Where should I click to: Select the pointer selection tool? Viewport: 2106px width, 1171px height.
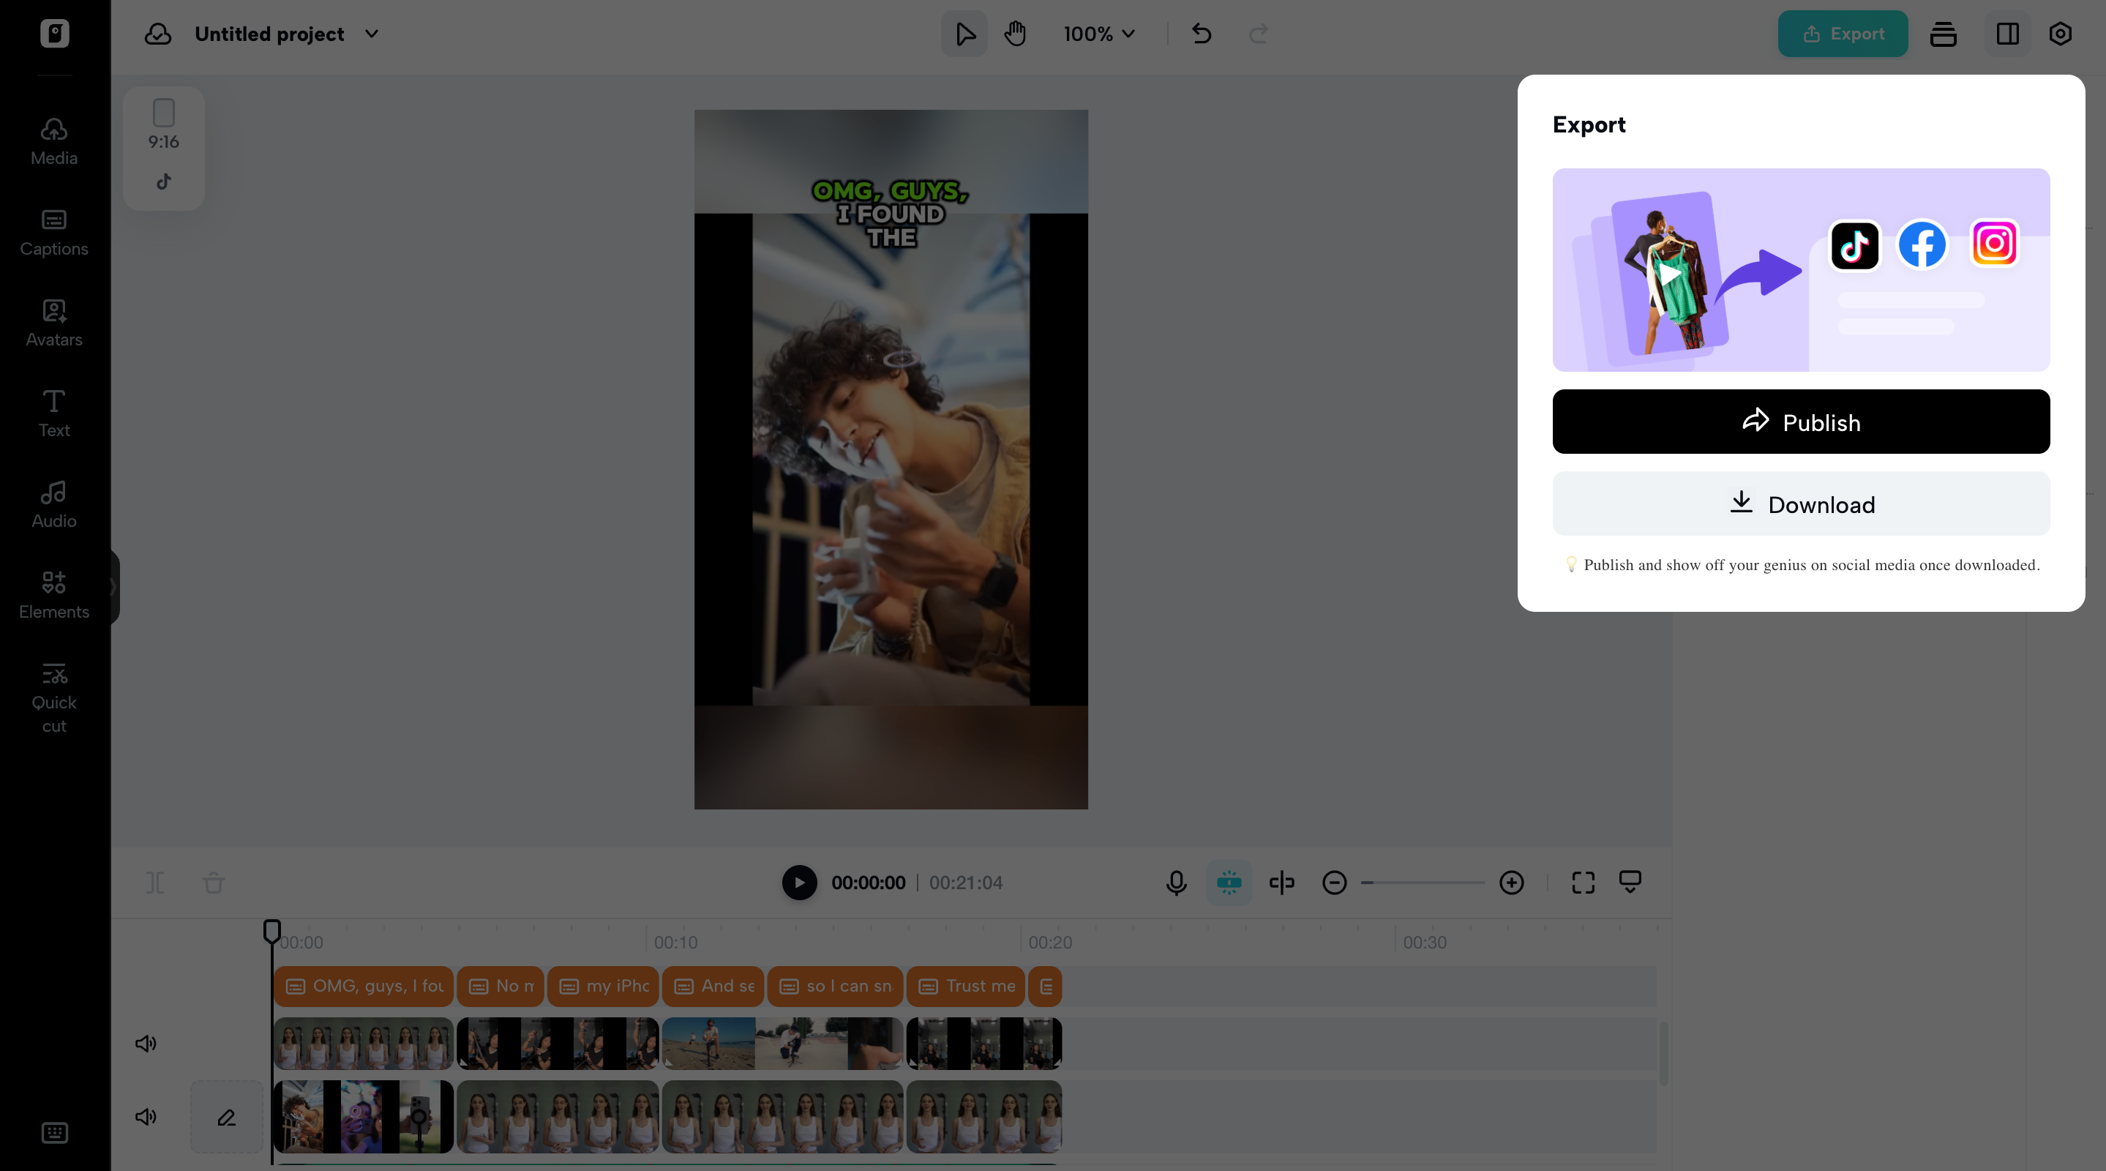pyautogui.click(x=964, y=34)
